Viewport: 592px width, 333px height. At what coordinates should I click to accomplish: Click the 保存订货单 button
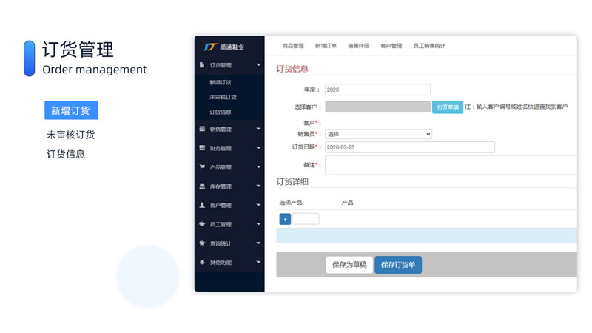click(x=398, y=265)
